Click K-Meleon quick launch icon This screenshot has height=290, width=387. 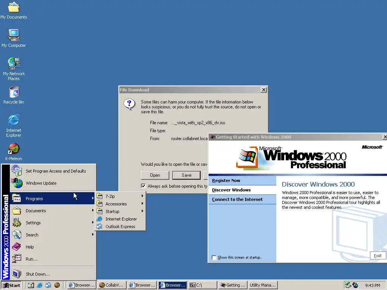pyautogui.click(x=57, y=285)
